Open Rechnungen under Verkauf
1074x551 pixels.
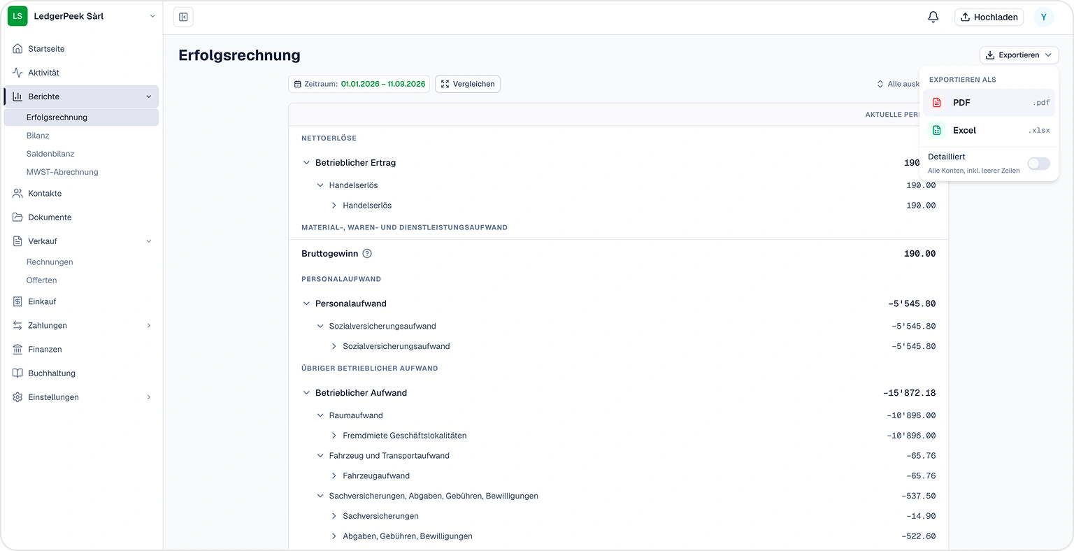(x=81, y=262)
